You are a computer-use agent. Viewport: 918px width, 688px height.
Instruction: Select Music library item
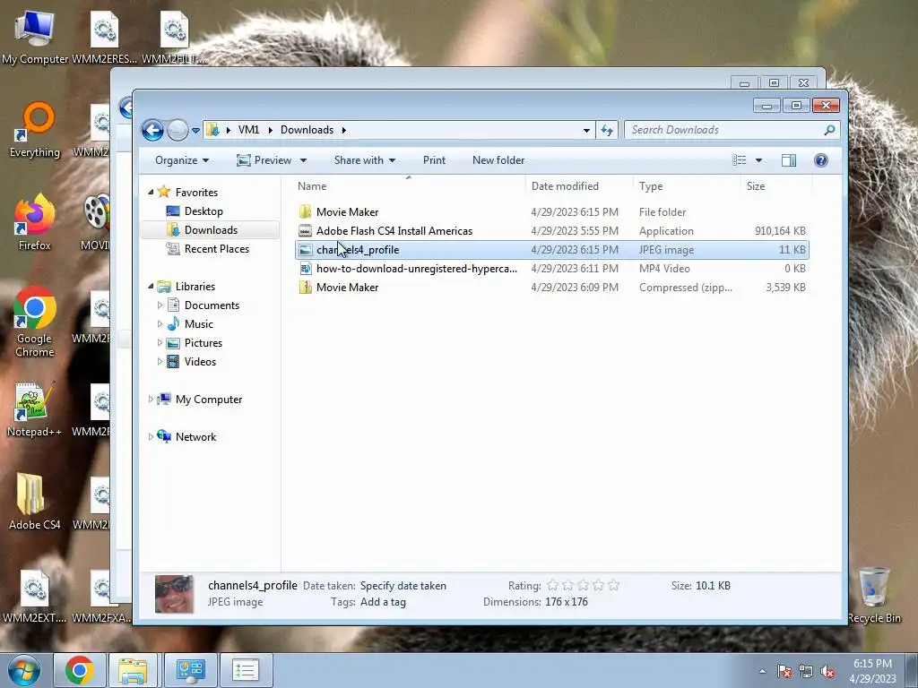click(198, 323)
